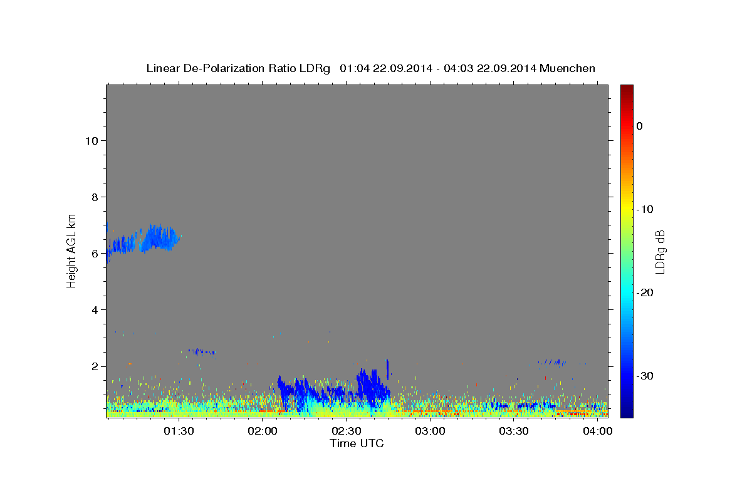Click the 03:30 time tick label
The height and width of the screenshot is (501, 752).
click(514, 431)
